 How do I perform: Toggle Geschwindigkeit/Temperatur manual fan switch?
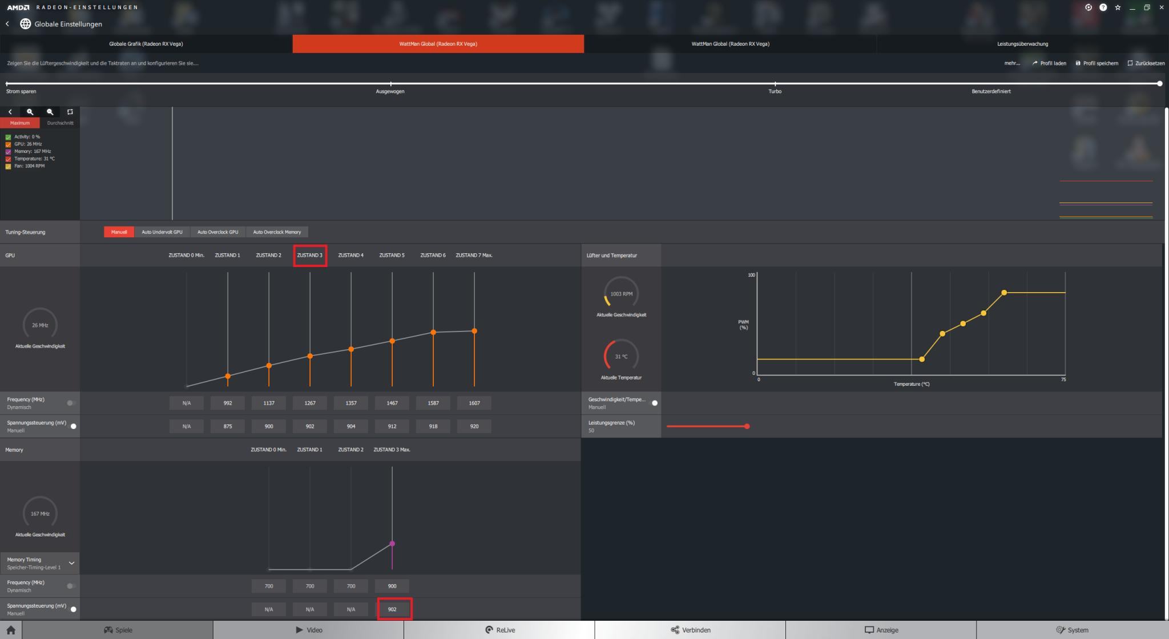coord(654,403)
